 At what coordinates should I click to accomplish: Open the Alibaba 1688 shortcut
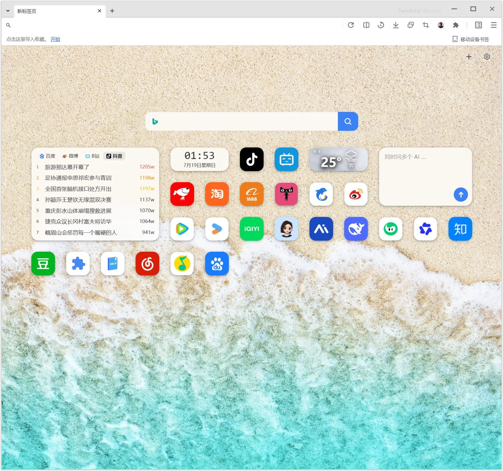coord(251,194)
